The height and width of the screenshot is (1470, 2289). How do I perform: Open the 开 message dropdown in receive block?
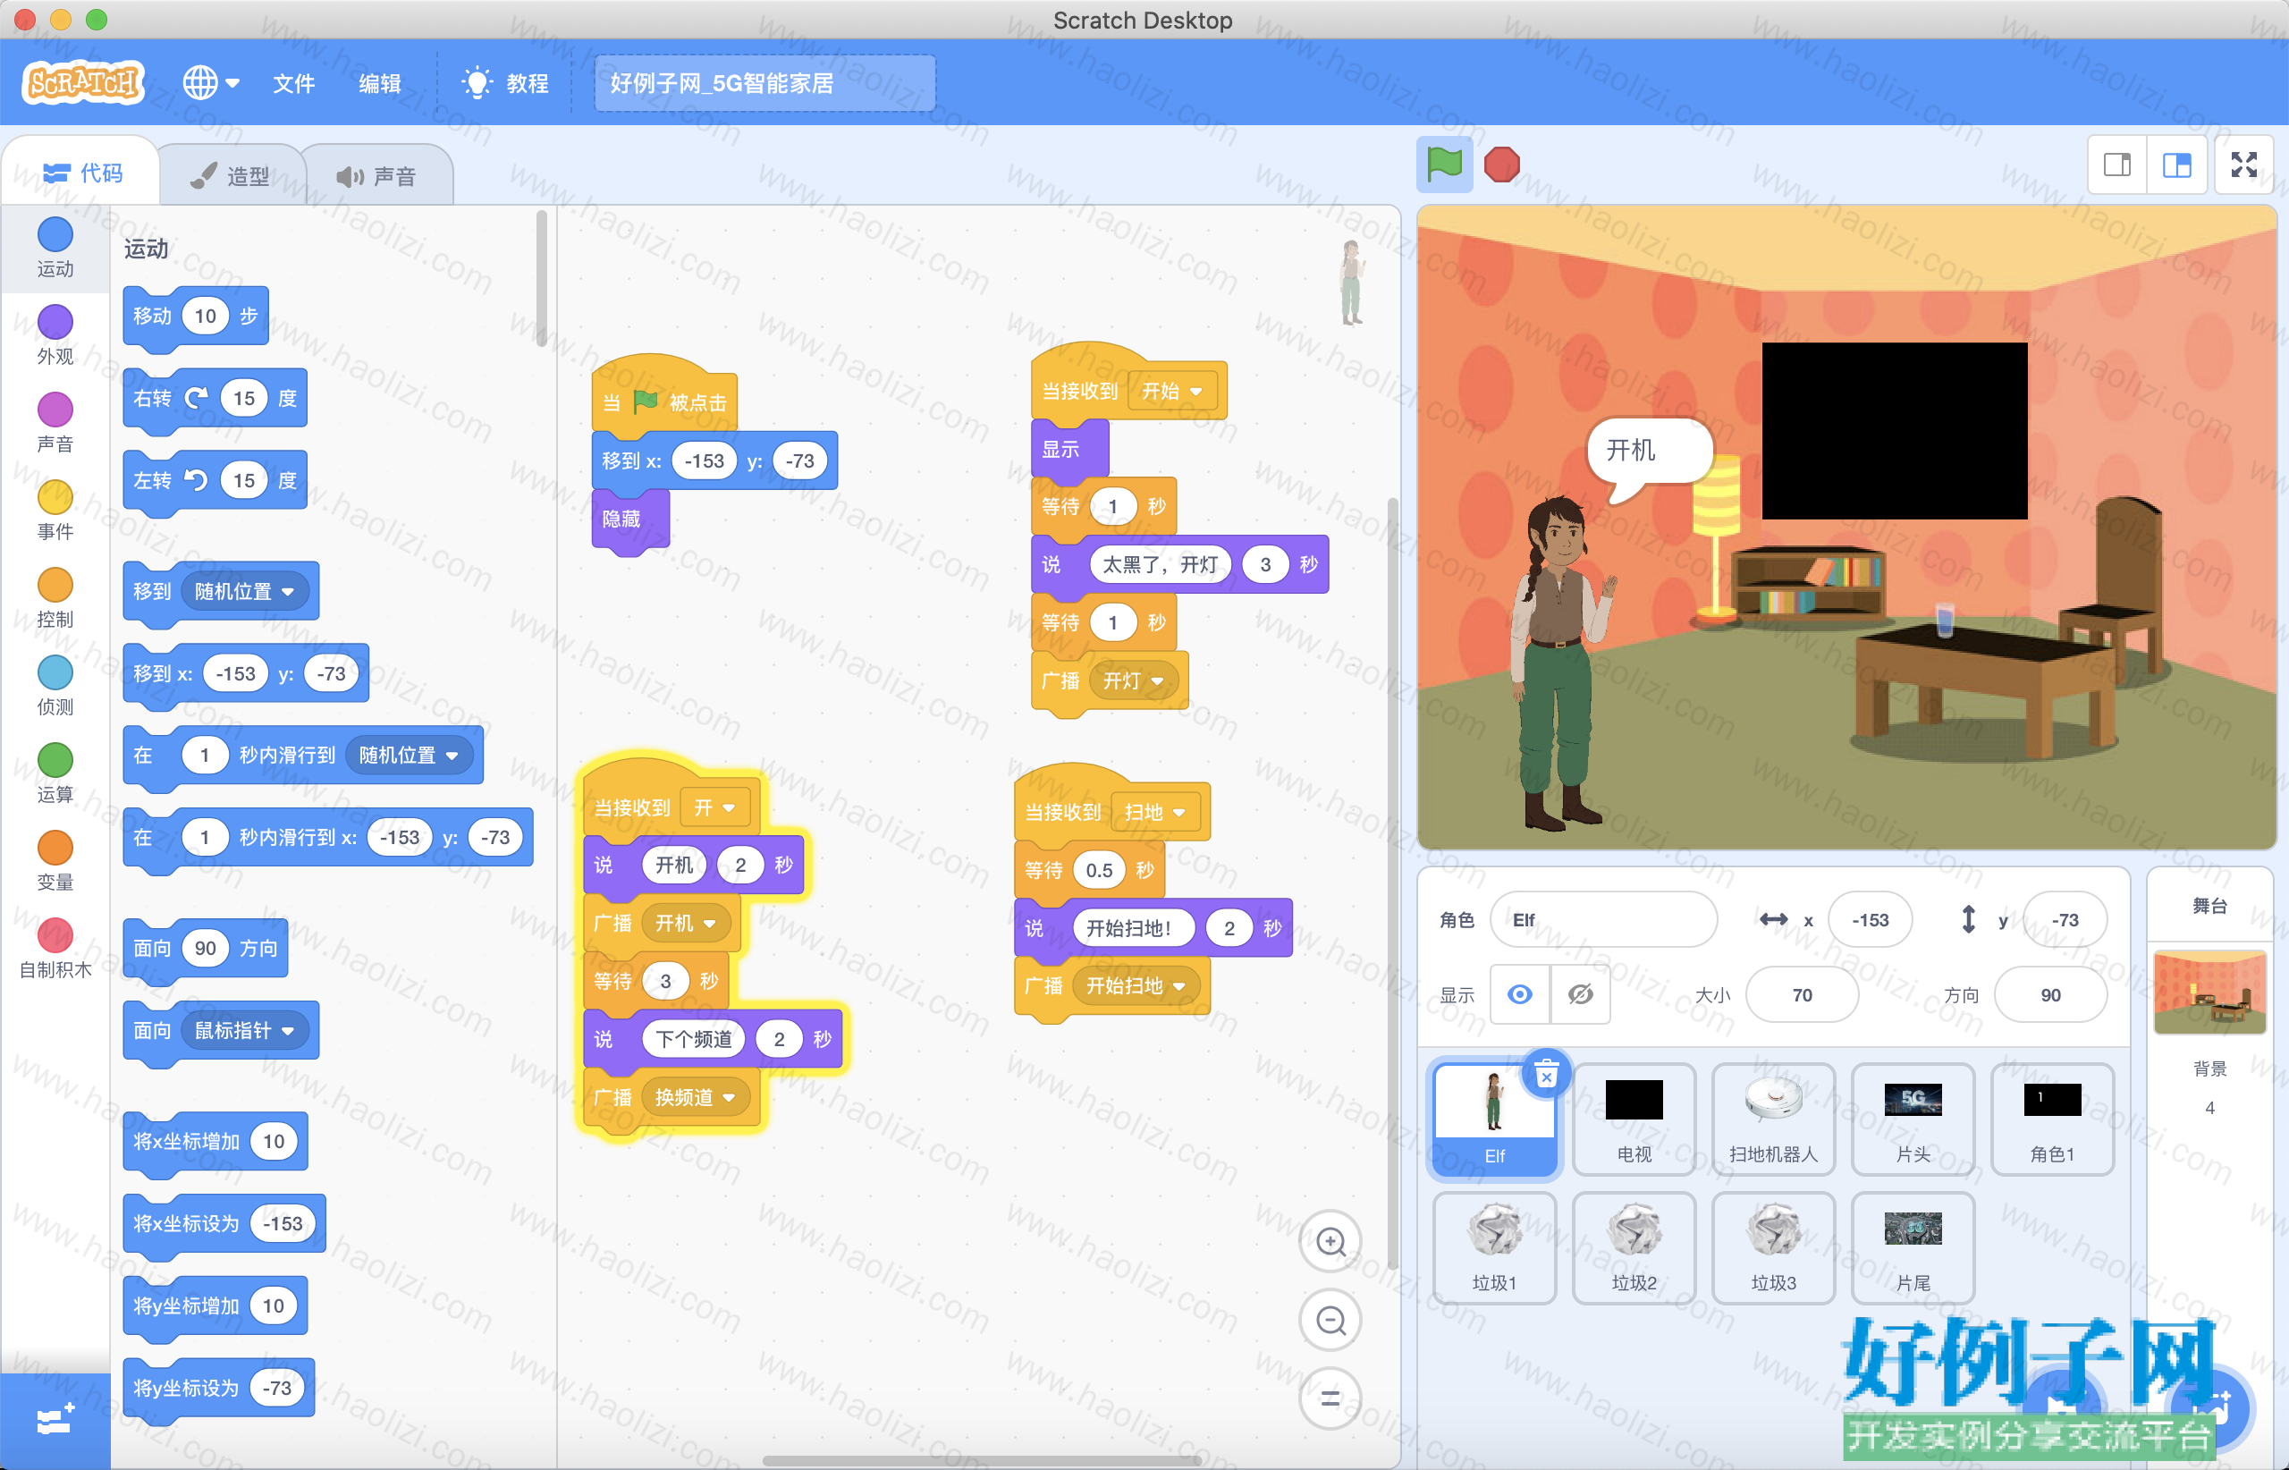click(x=715, y=808)
